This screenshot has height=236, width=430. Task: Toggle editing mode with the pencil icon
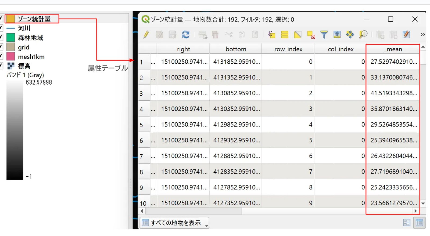[146, 35]
